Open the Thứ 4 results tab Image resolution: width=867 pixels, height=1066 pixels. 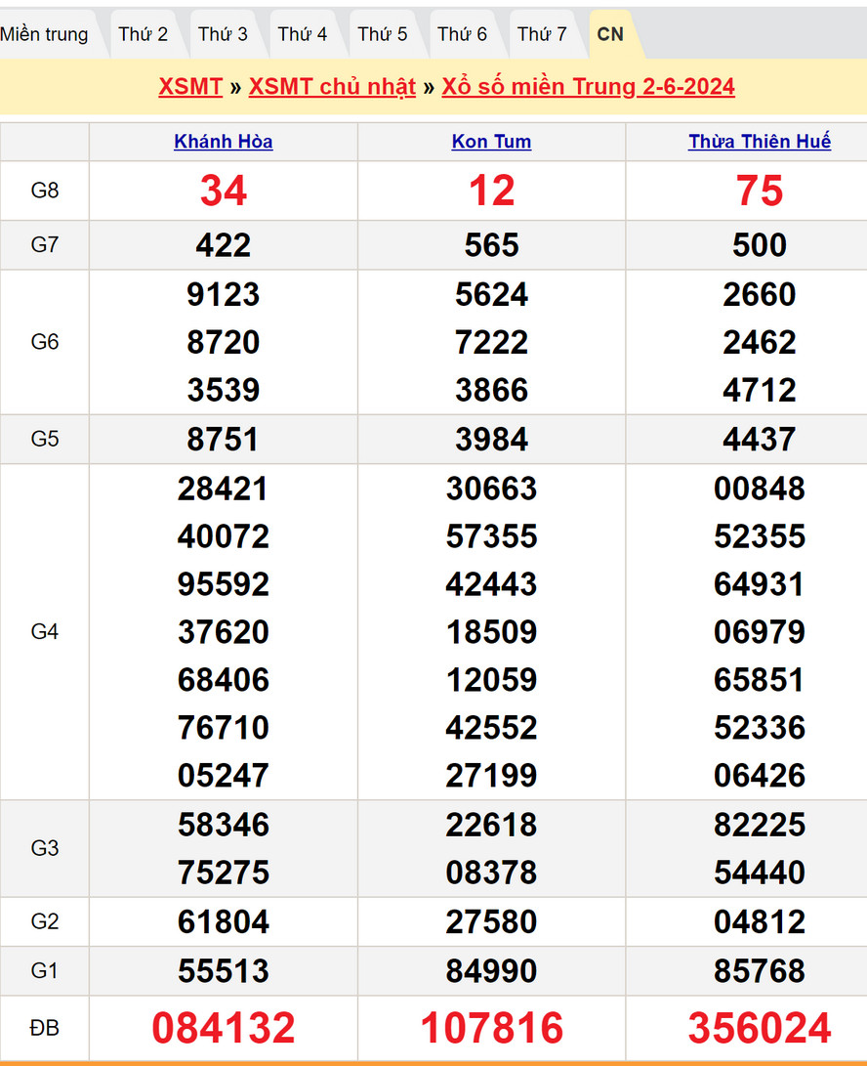303,34
